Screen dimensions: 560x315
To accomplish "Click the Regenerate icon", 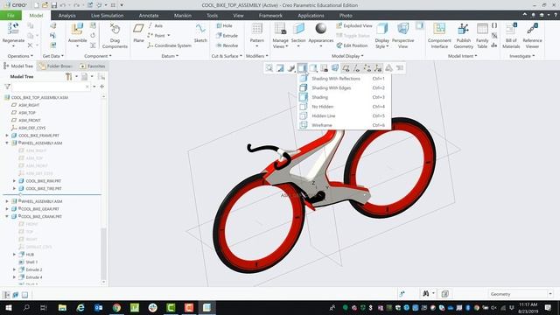I will point(13,29).
